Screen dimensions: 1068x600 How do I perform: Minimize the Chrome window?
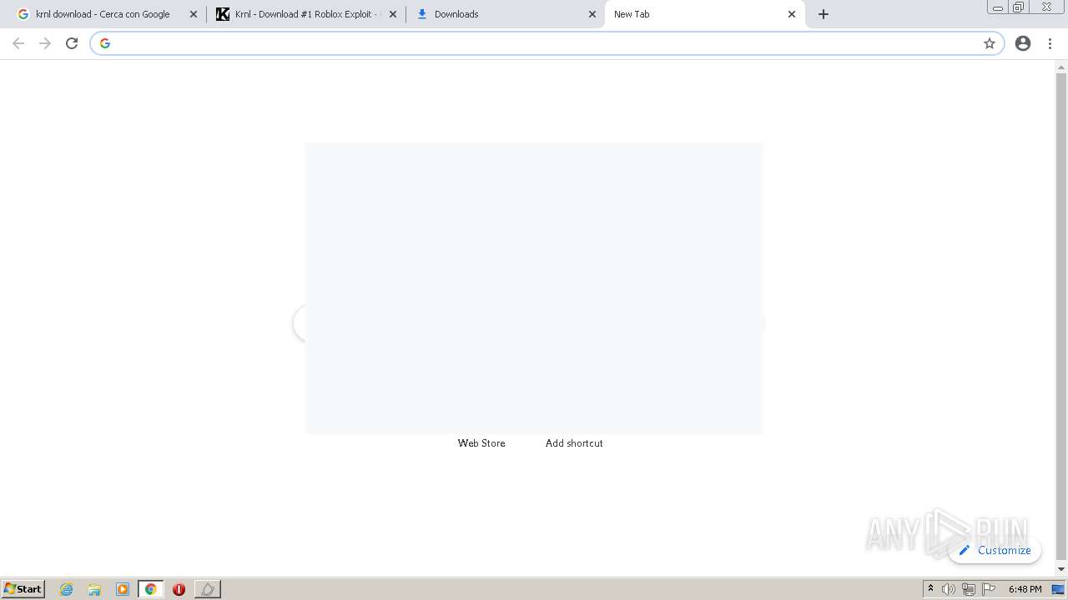pyautogui.click(x=998, y=7)
